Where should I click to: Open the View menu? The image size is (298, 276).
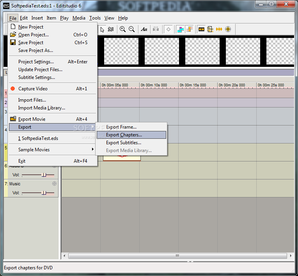click(x=109, y=18)
